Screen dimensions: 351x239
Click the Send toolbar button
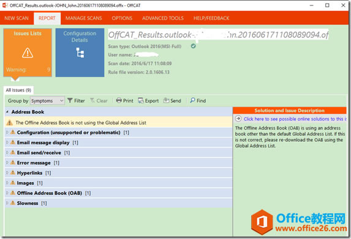pos(172,101)
